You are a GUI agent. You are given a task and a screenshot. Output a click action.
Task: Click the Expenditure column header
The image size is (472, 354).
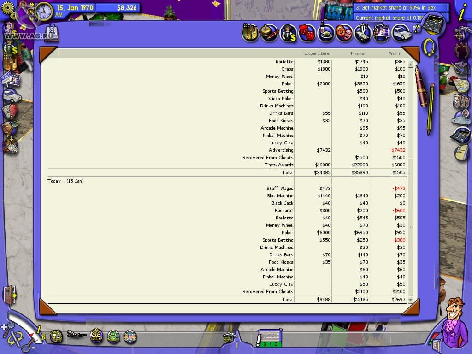pyautogui.click(x=317, y=53)
